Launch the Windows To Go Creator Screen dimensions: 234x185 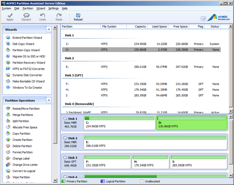pos(27,88)
